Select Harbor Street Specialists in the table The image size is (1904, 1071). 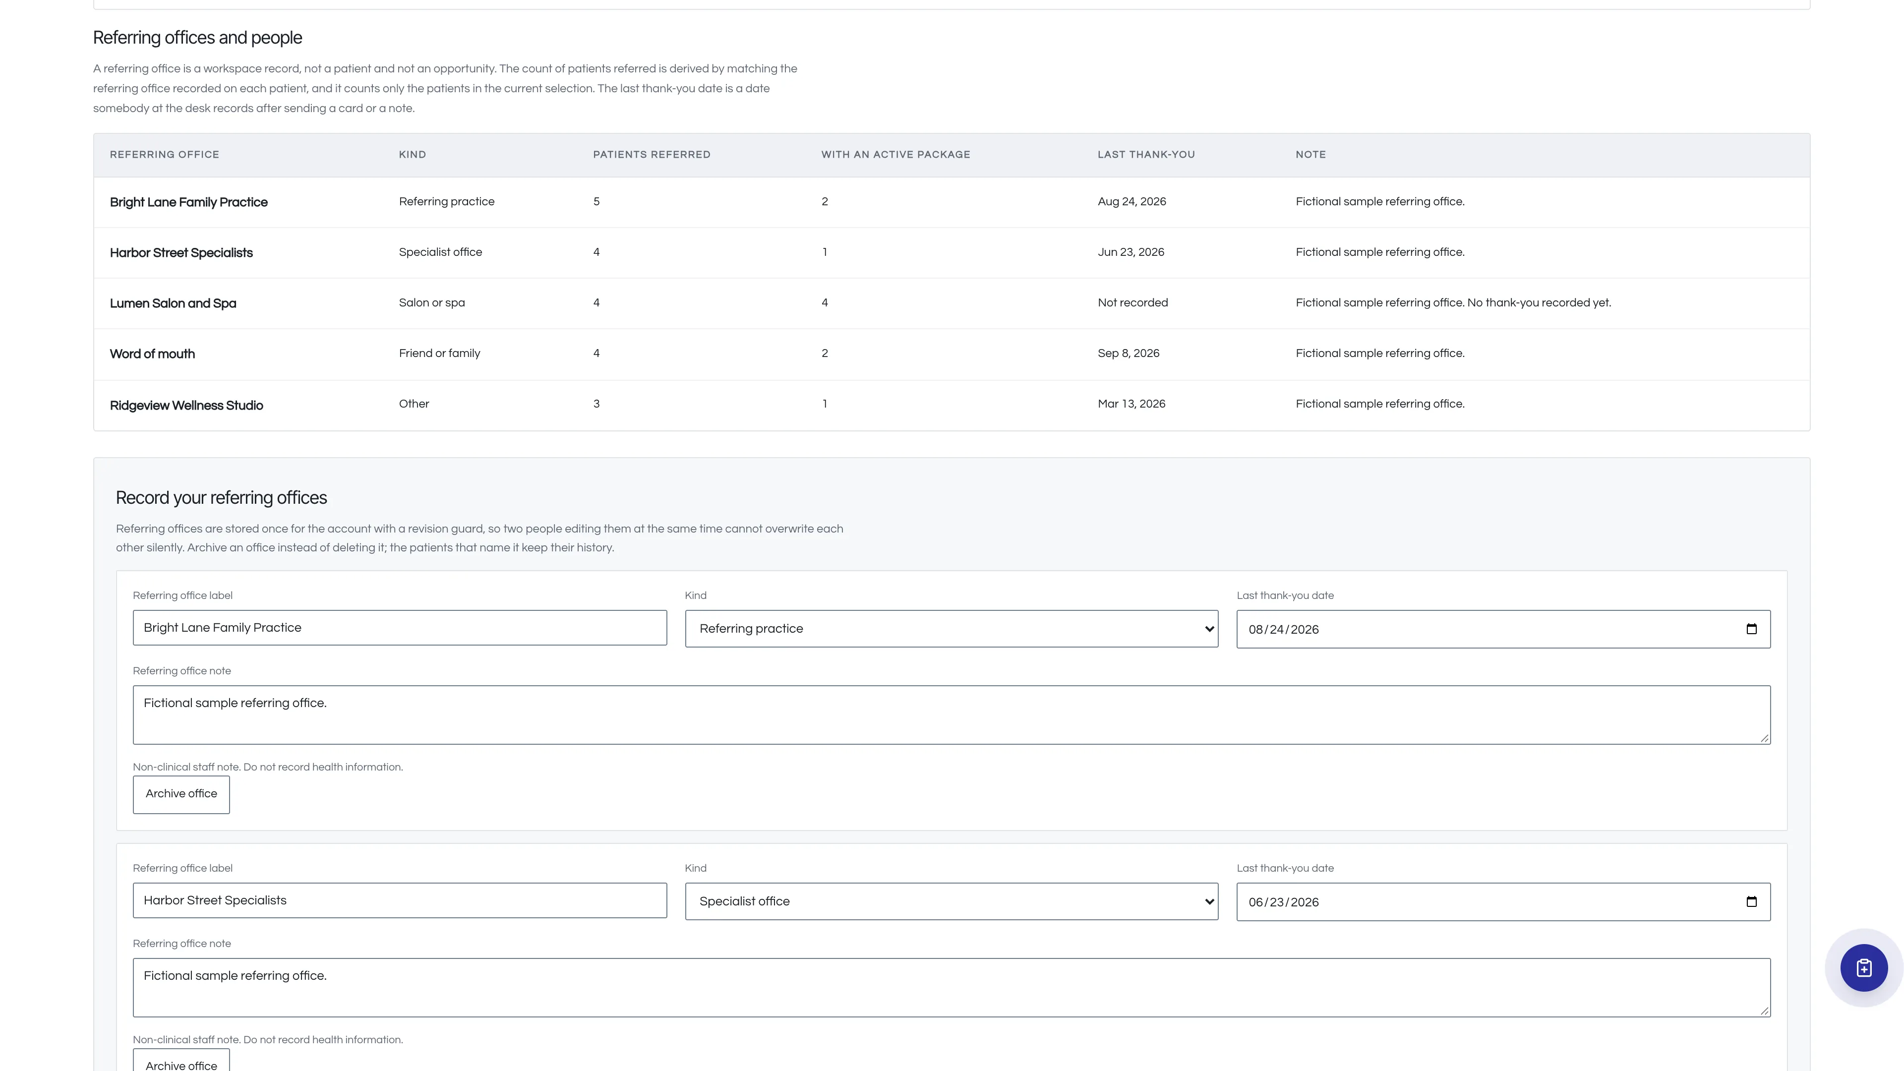pos(181,253)
